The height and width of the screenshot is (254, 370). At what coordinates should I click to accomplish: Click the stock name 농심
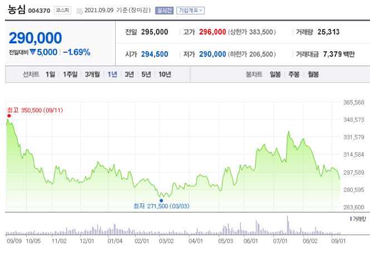(16, 9)
